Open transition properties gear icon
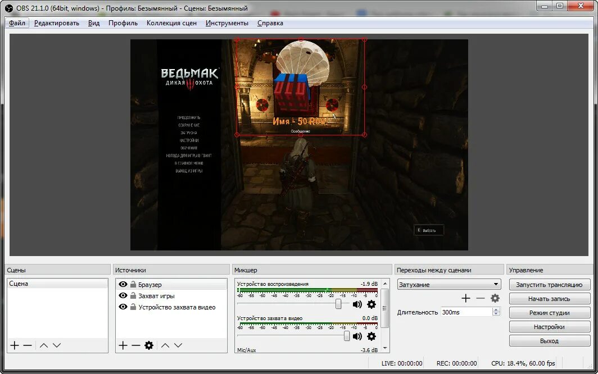The width and height of the screenshot is (598, 374). tap(495, 298)
